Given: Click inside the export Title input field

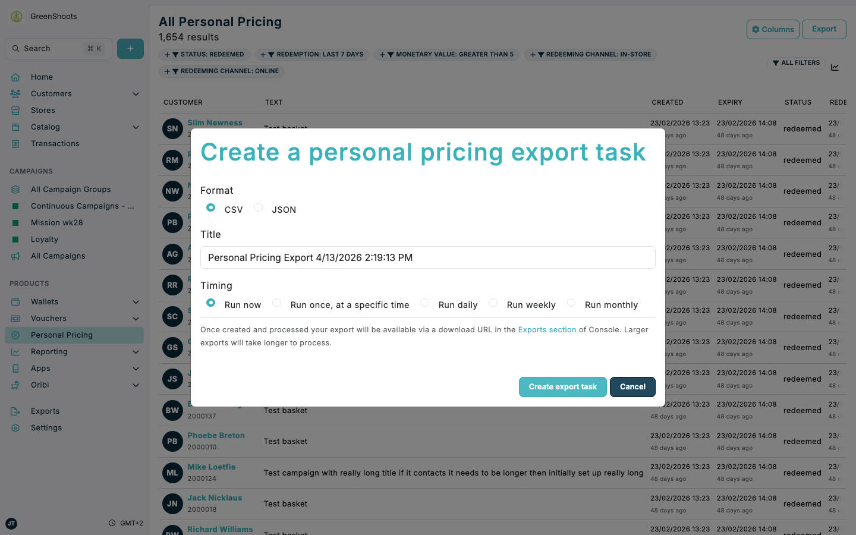Looking at the screenshot, I should [427, 257].
